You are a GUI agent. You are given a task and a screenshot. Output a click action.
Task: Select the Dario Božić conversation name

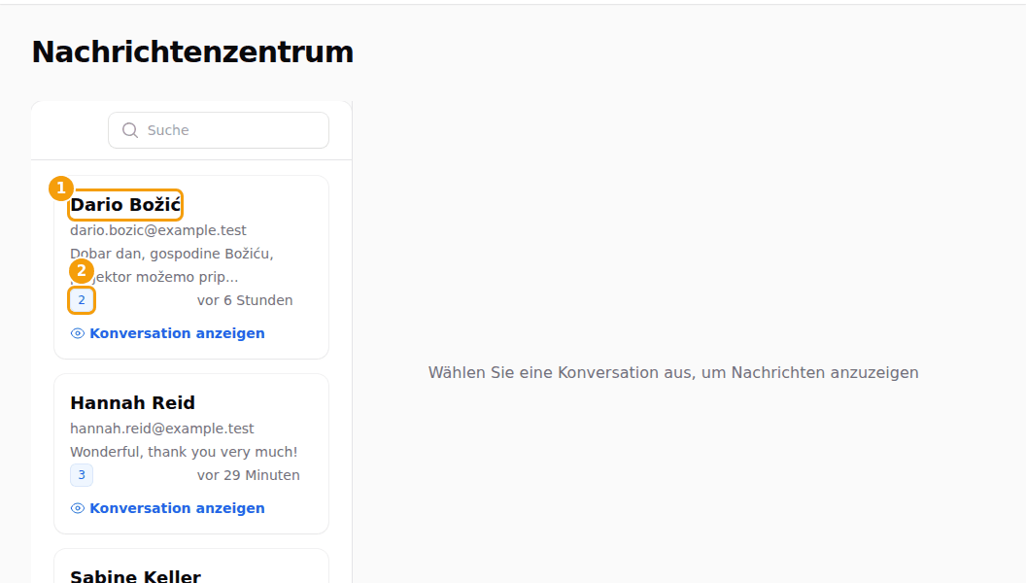tap(125, 205)
